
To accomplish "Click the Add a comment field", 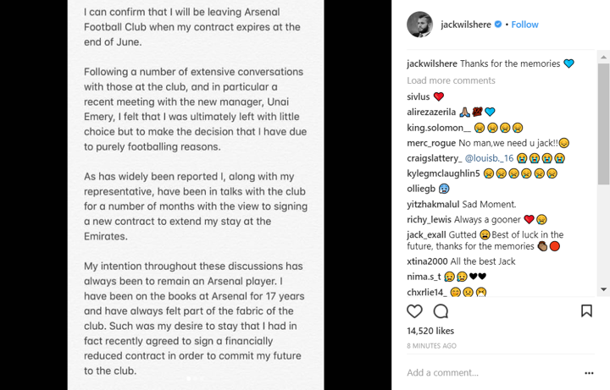I will (483, 372).
